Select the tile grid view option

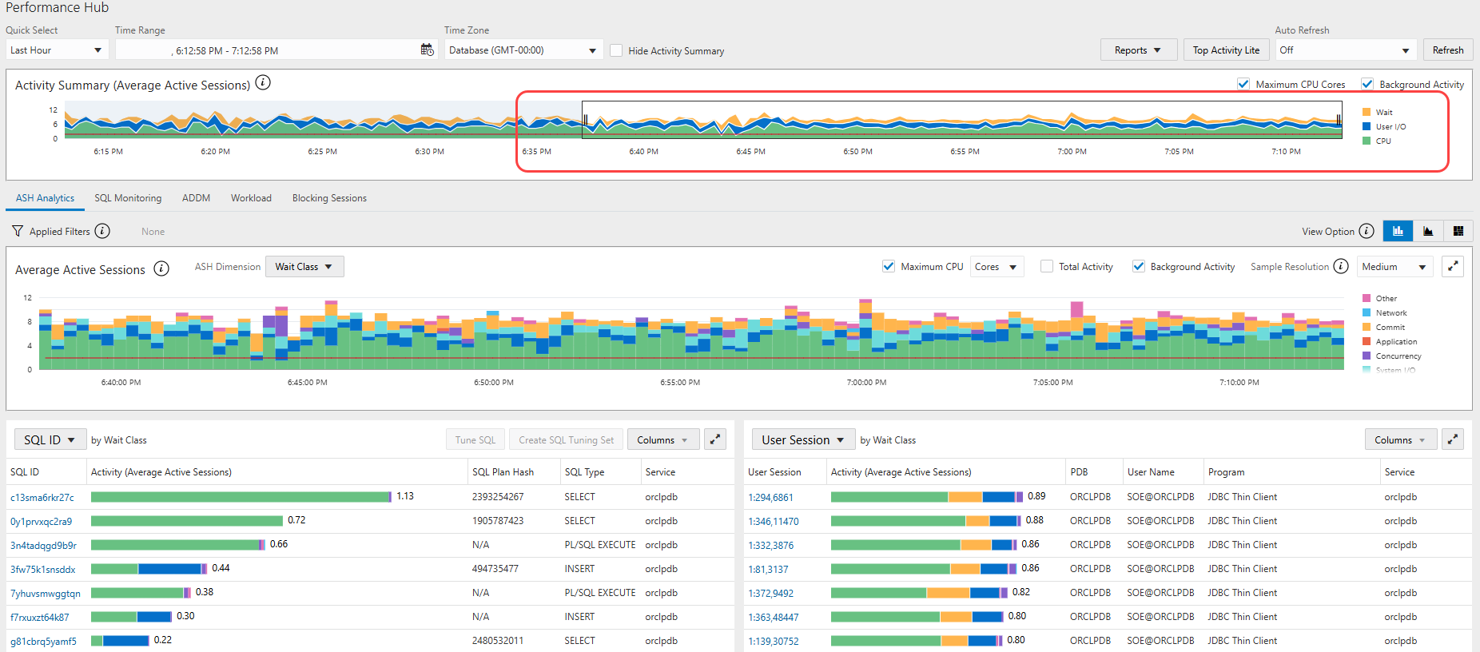[x=1458, y=231]
